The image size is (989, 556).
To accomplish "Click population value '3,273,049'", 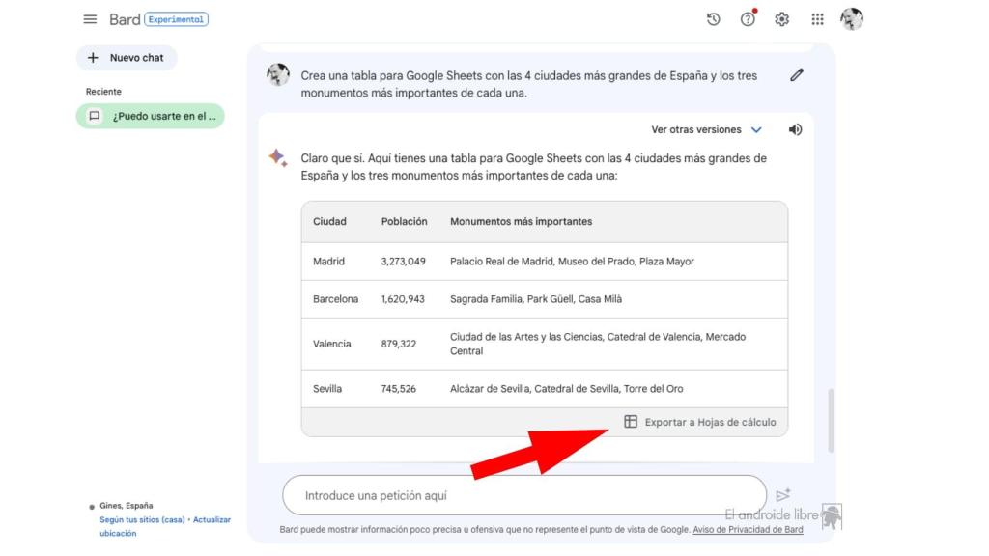I will [403, 261].
